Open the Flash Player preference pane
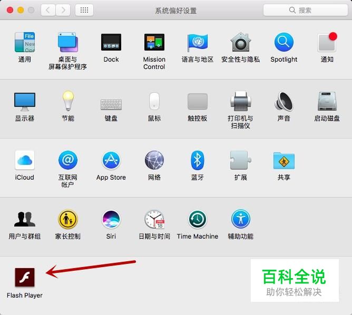The height and width of the screenshot is (315, 352). click(25, 277)
